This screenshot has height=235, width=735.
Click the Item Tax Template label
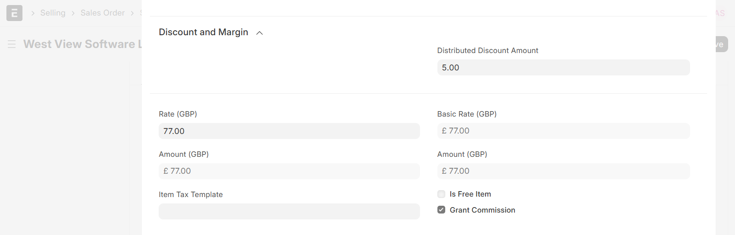click(191, 194)
